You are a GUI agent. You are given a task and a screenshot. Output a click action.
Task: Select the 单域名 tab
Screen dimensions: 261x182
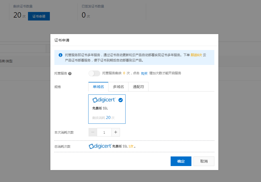pos(98,87)
